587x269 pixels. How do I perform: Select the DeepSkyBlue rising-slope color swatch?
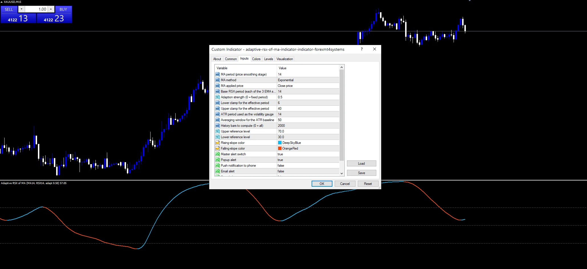(280, 143)
